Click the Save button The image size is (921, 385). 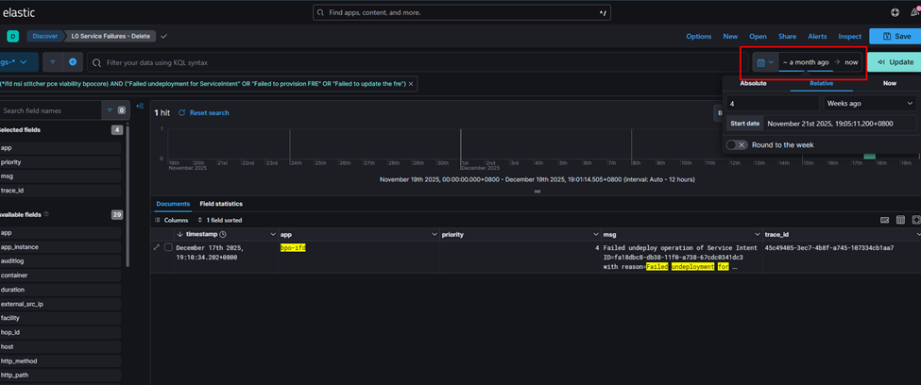click(895, 37)
